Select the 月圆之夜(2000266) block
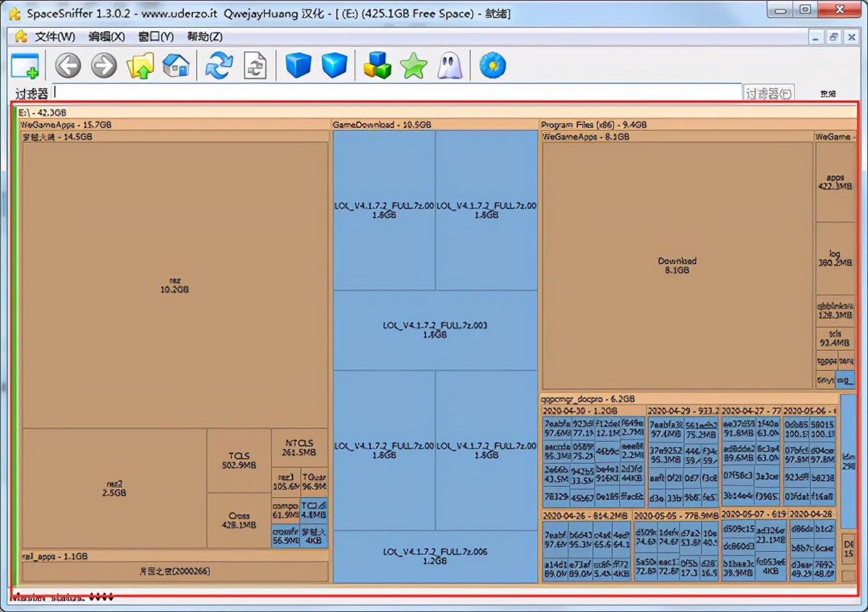Image resolution: width=868 pixels, height=612 pixels. (175, 571)
